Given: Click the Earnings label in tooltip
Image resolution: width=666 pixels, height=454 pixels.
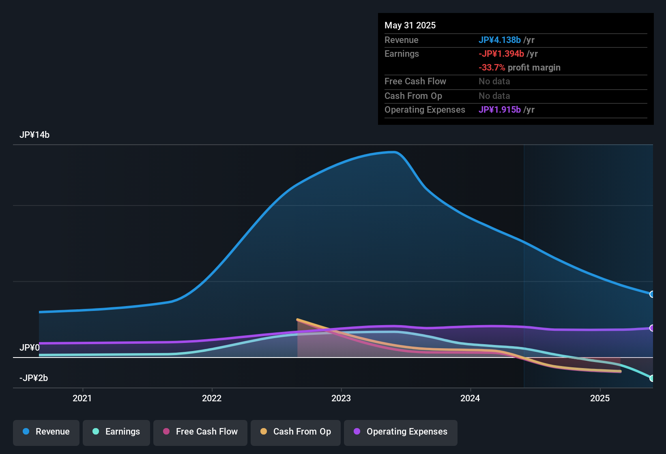Looking at the screenshot, I should 402,54.
